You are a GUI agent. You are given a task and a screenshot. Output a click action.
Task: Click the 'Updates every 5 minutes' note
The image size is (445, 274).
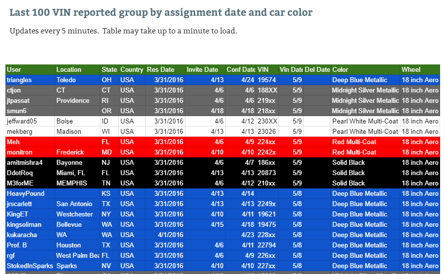coord(123,30)
